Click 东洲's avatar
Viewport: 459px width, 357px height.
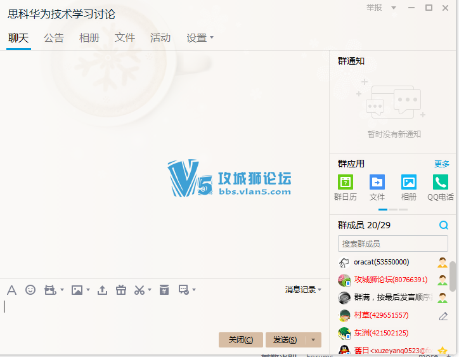click(344, 334)
